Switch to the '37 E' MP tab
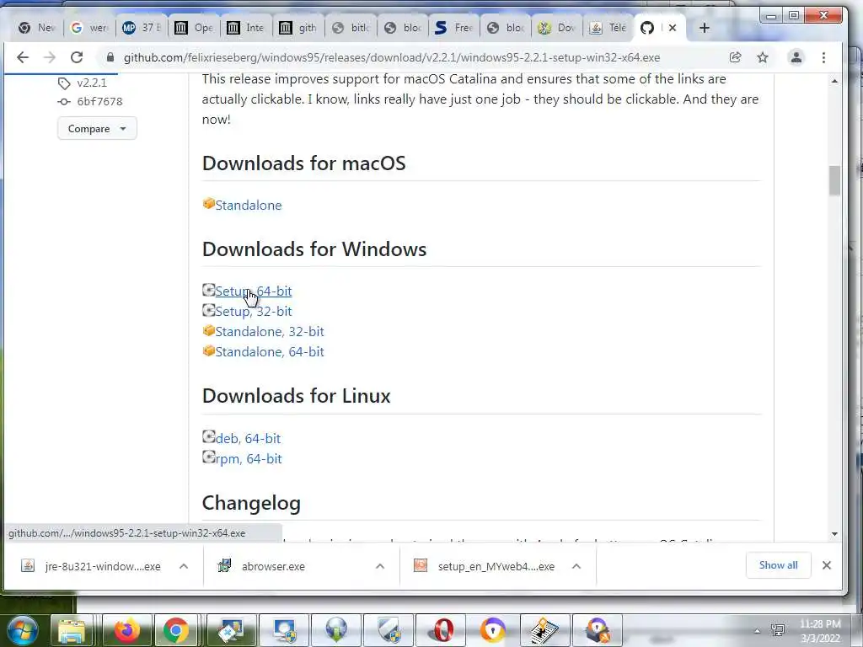 pyautogui.click(x=142, y=28)
